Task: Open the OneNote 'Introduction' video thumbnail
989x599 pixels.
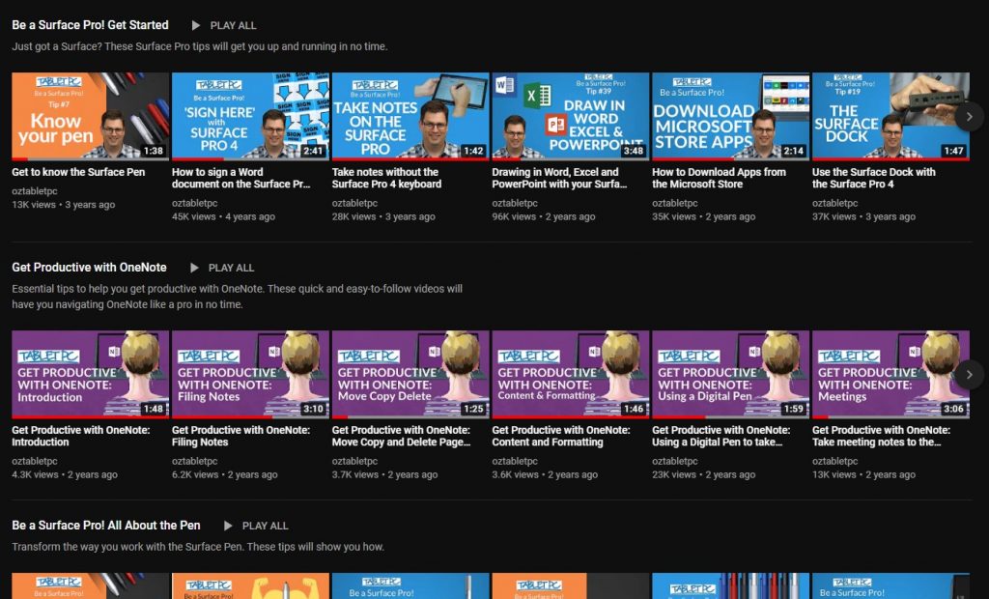Action: (91, 374)
